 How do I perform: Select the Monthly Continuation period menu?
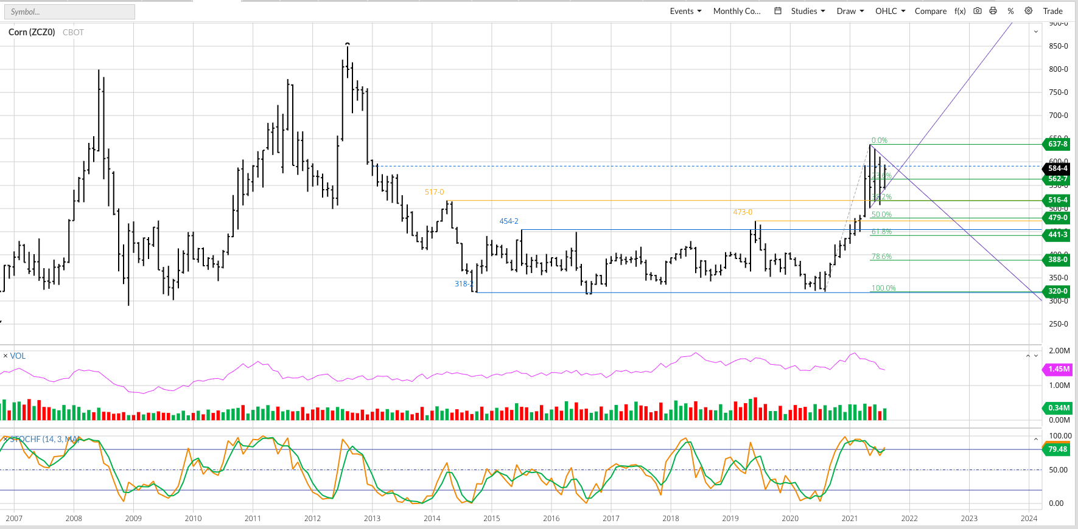pos(737,11)
